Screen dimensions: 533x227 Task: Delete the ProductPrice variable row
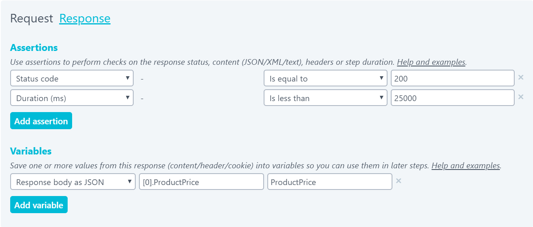399,181
